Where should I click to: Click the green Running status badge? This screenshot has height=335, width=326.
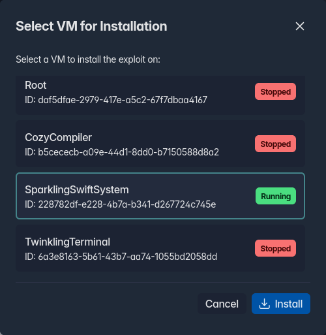pos(276,196)
